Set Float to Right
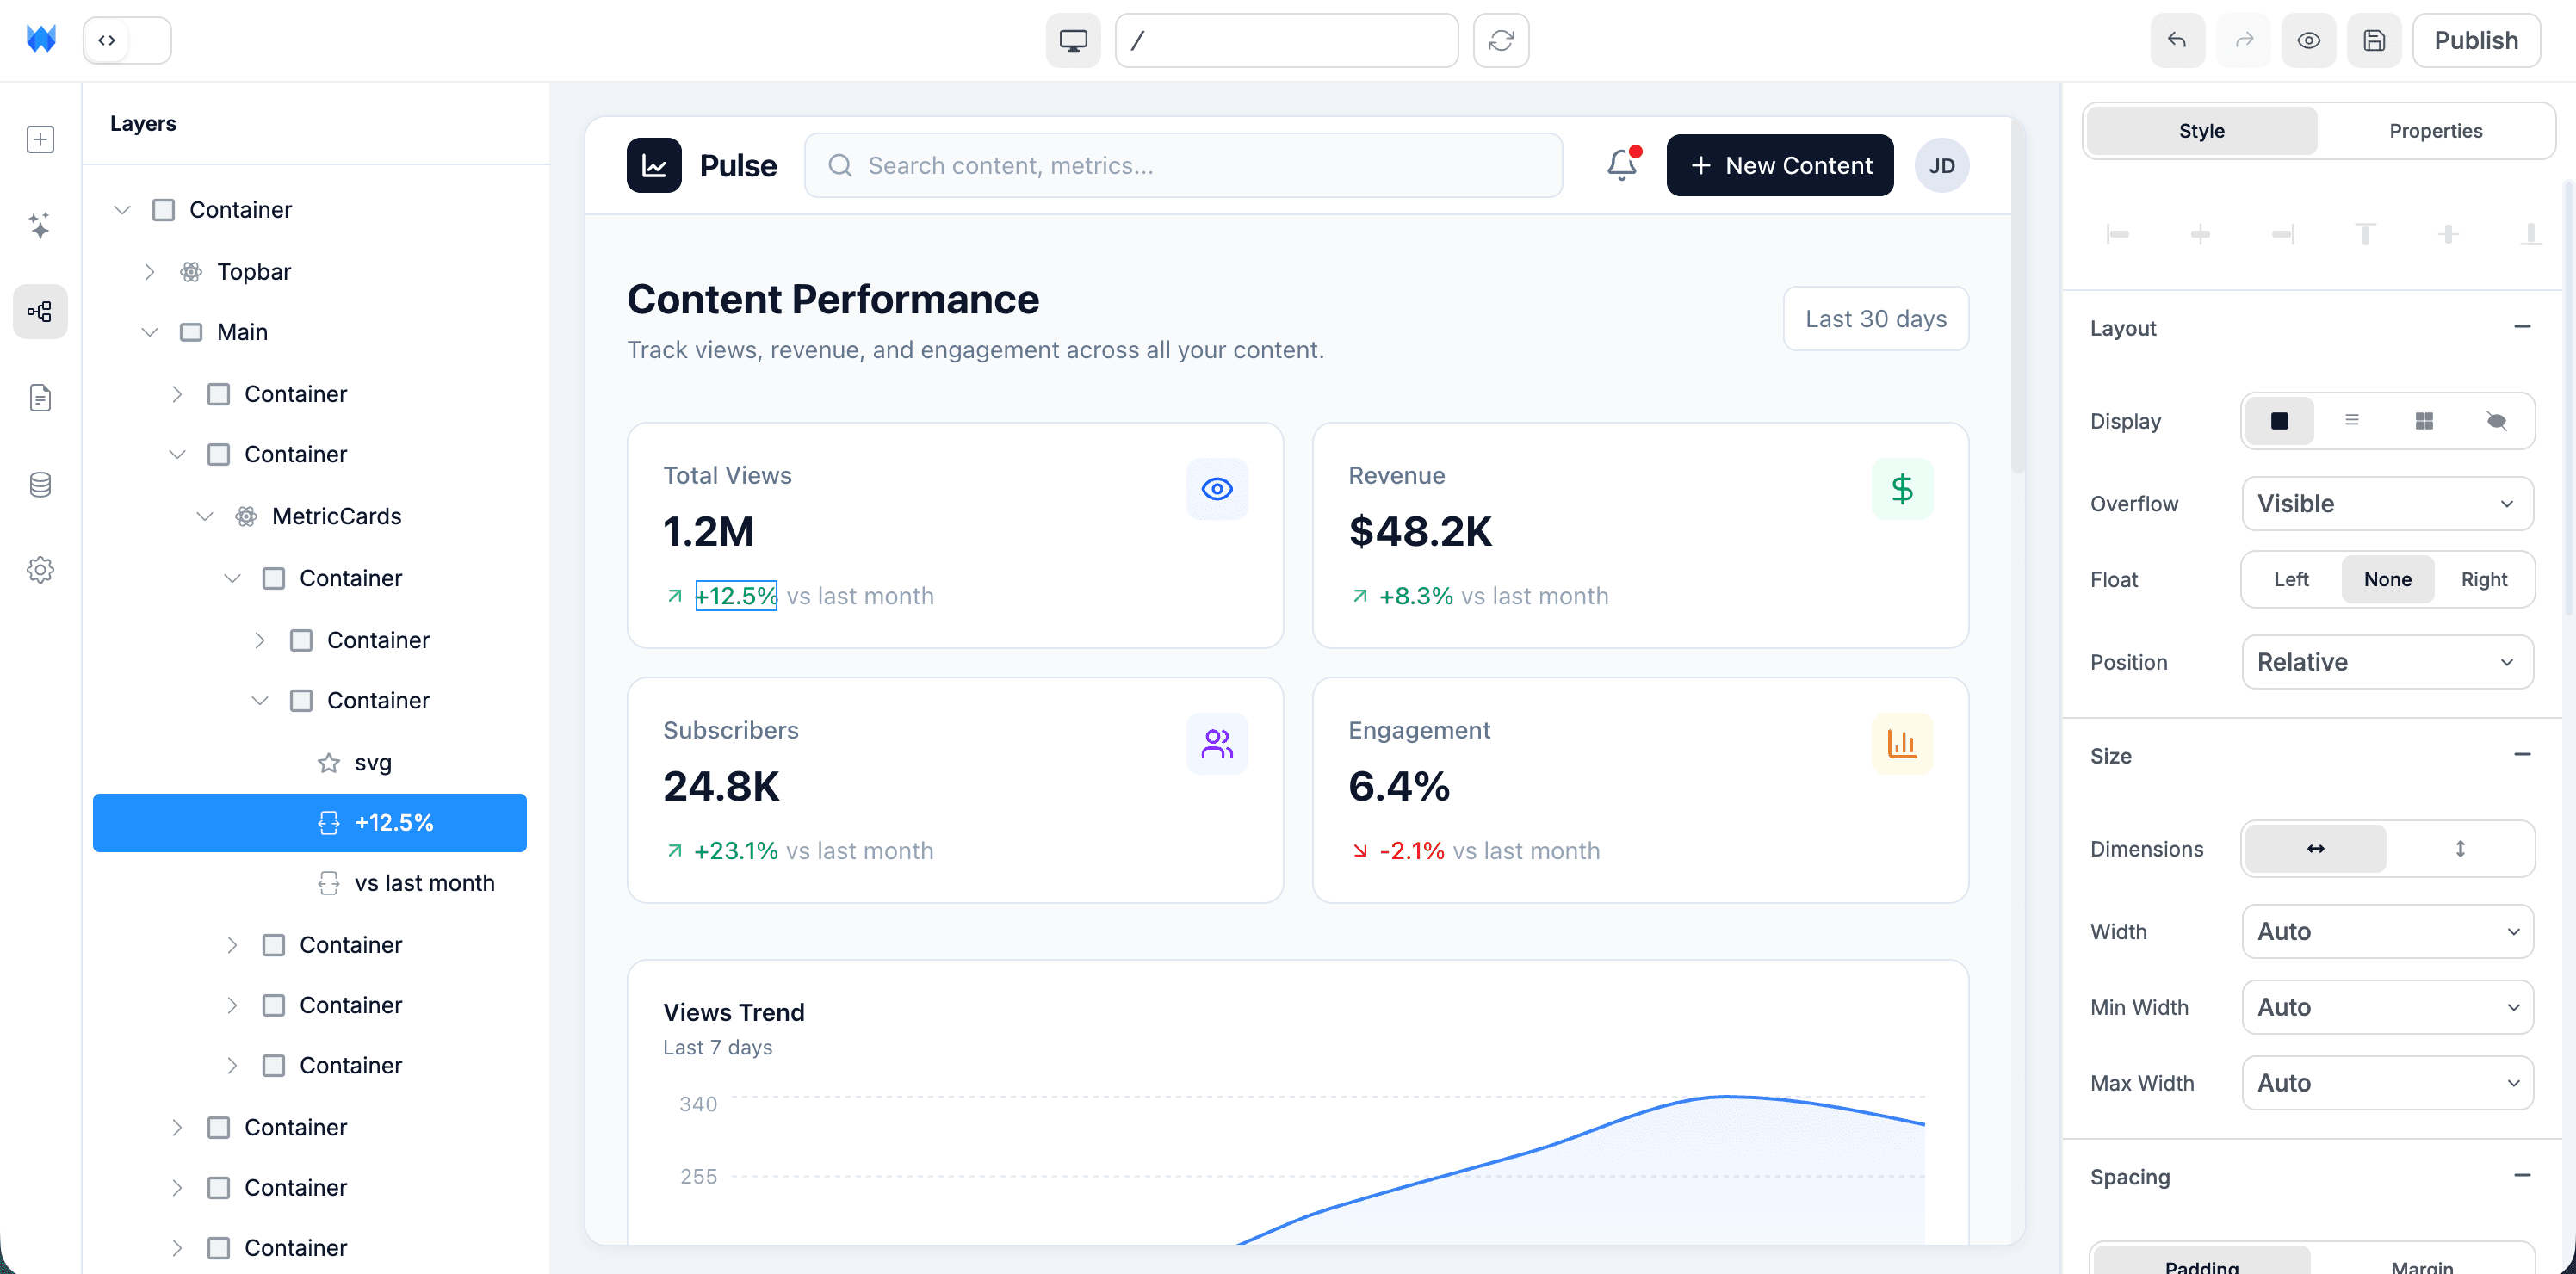2576x1274 pixels. click(2485, 579)
